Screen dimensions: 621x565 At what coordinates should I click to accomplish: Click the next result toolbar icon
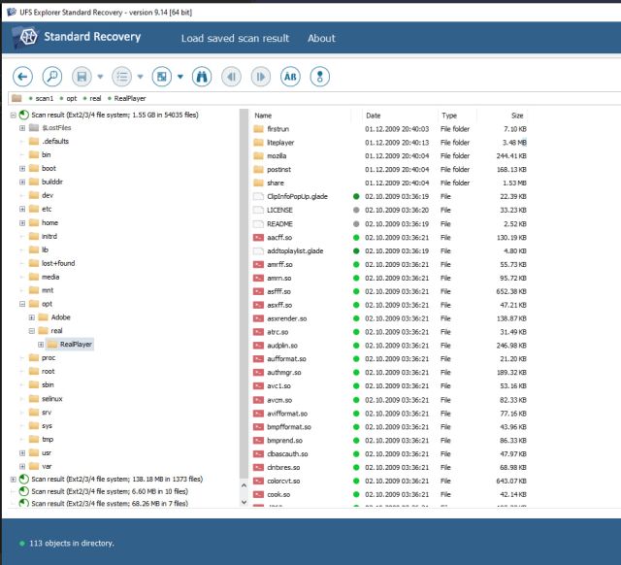click(x=261, y=77)
